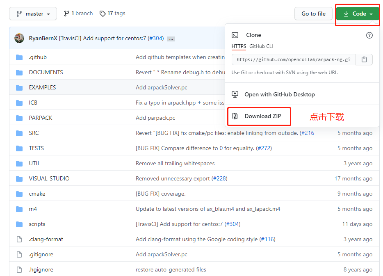Click the ICB folder icon
The width and height of the screenshot is (383, 276).
19,103
